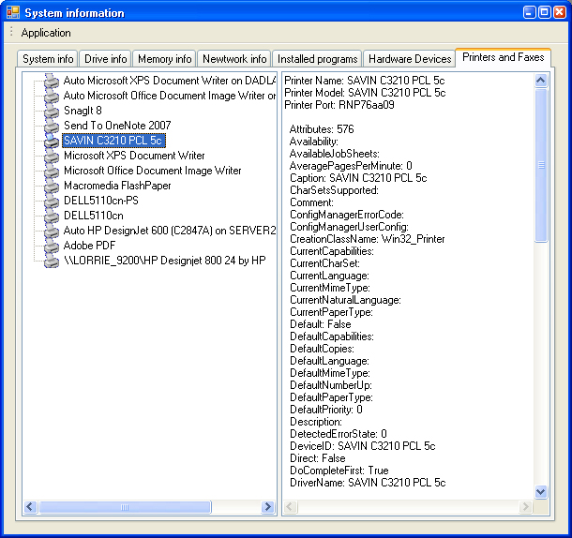572x538 pixels.
Task: Click printer icon next to DELL5110cn entry
Action: (x=51, y=216)
